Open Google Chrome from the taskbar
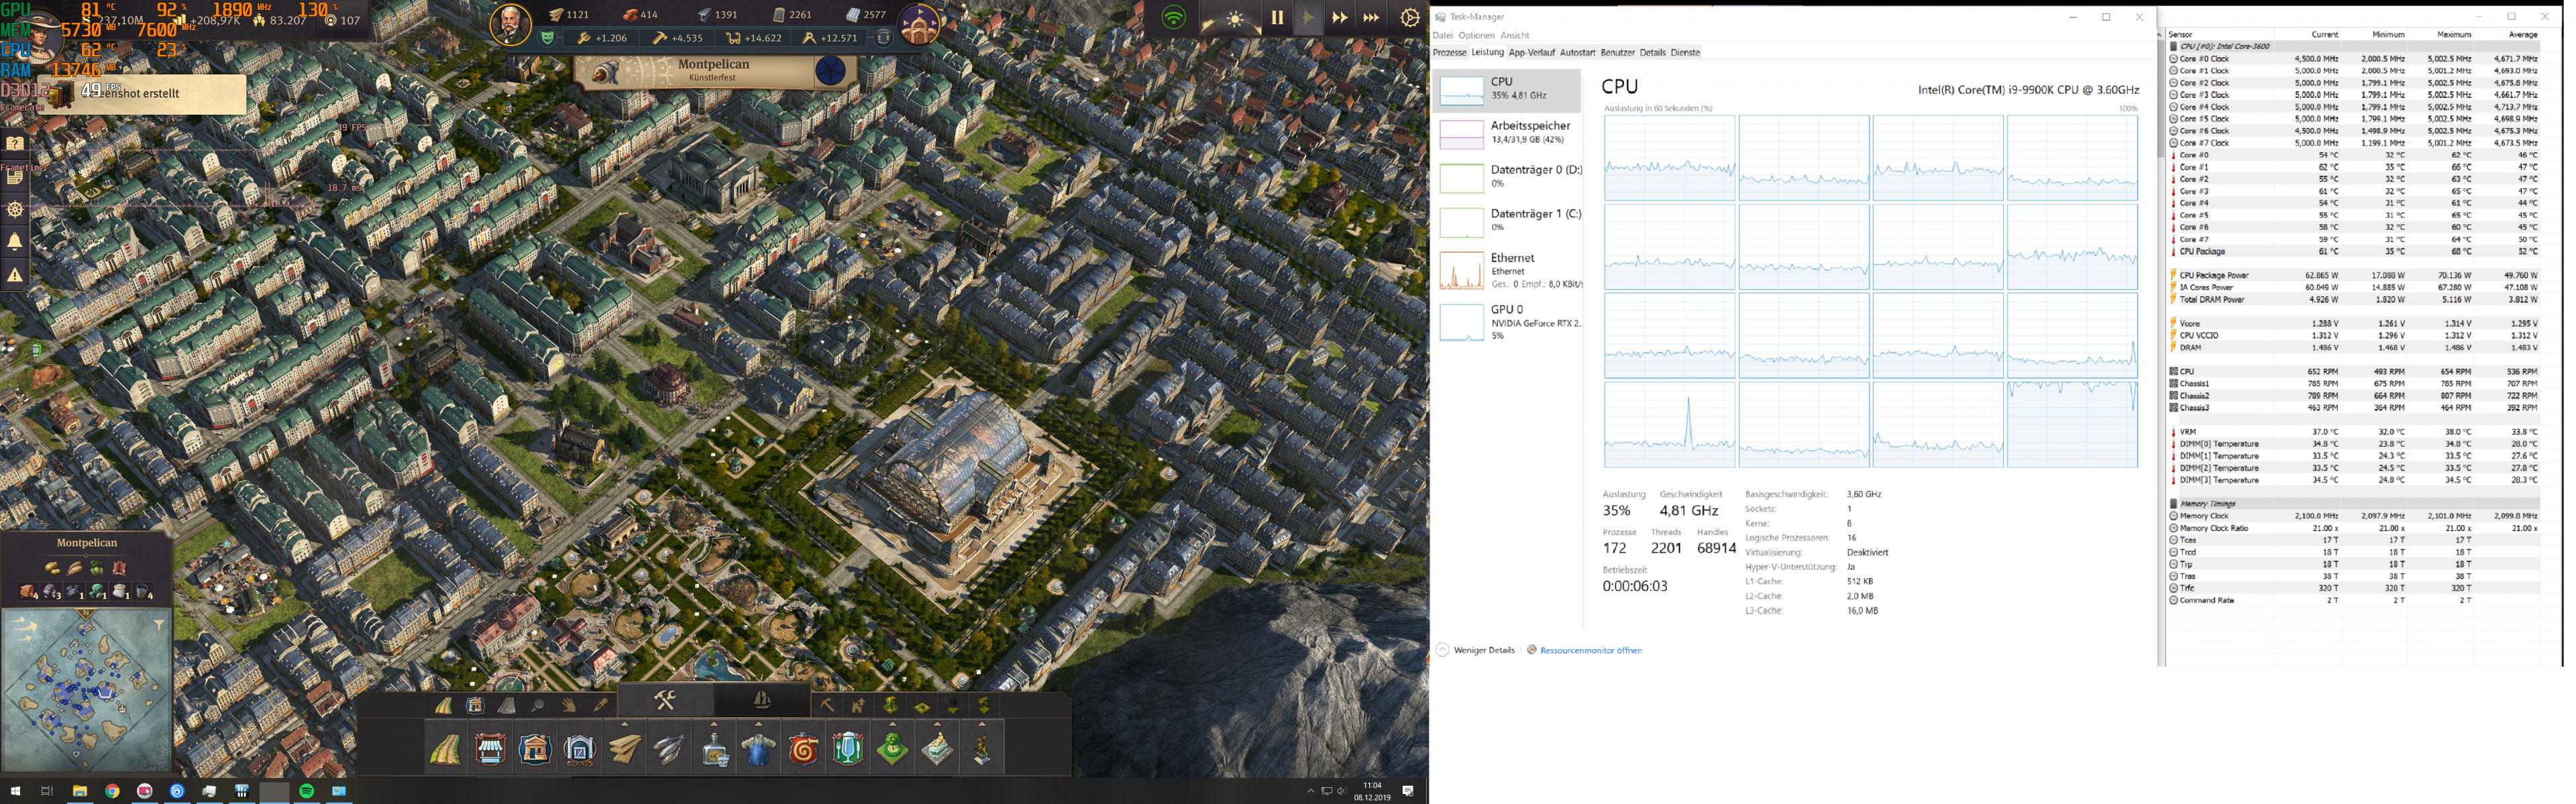Screen dimensions: 2576x804 [112, 791]
